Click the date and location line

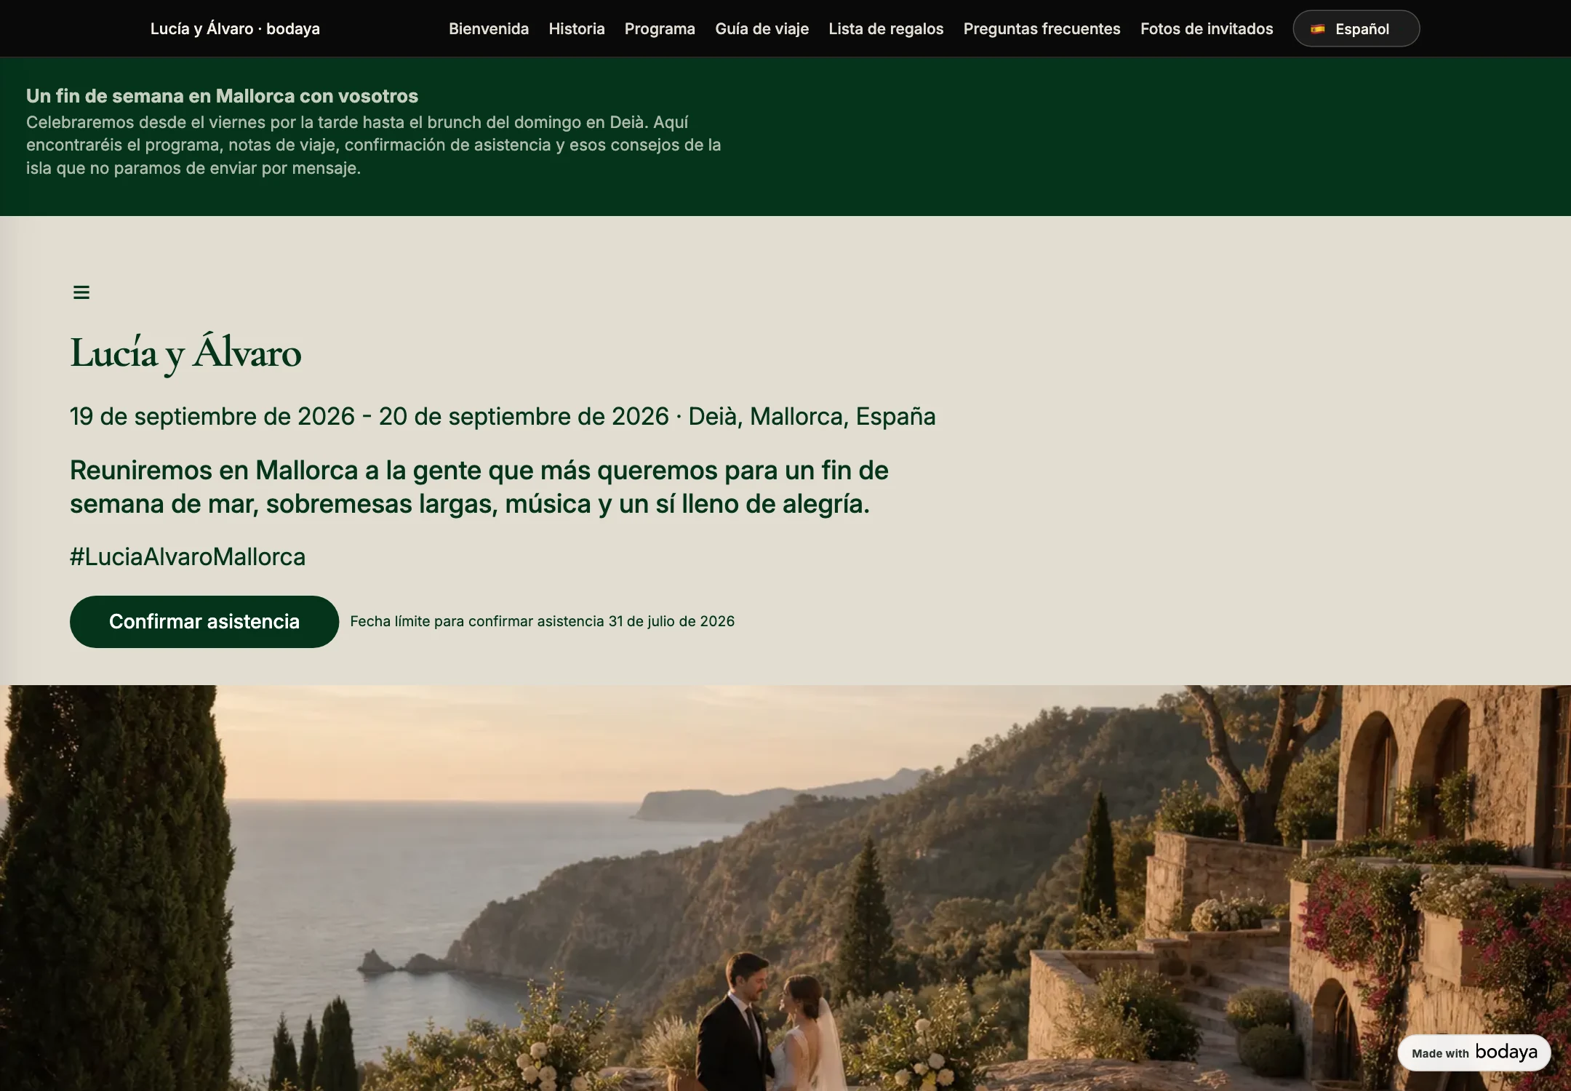(x=503, y=417)
